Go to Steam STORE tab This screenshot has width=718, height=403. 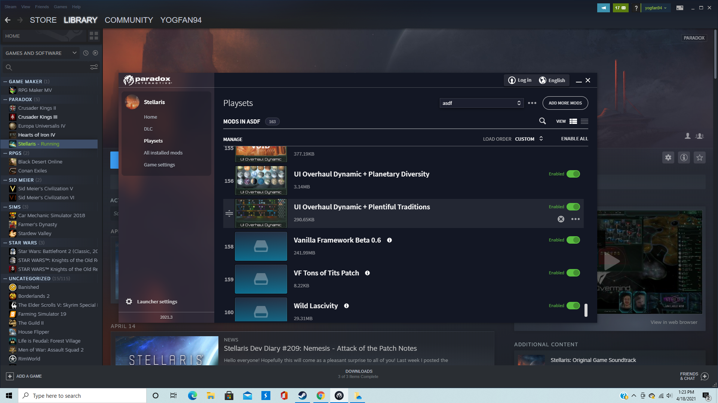[x=43, y=20]
